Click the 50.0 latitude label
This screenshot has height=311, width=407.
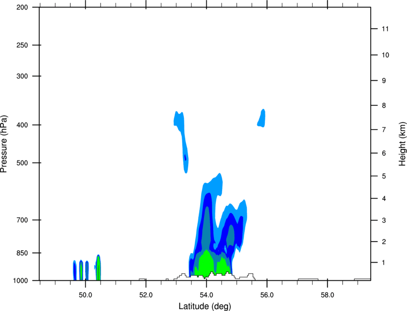click(x=85, y=295)
